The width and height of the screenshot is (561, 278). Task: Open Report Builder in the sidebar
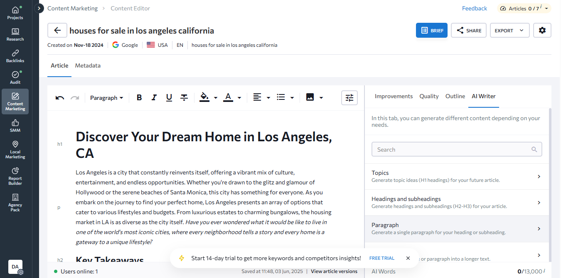pyautogui.click(x=15, y=176)
